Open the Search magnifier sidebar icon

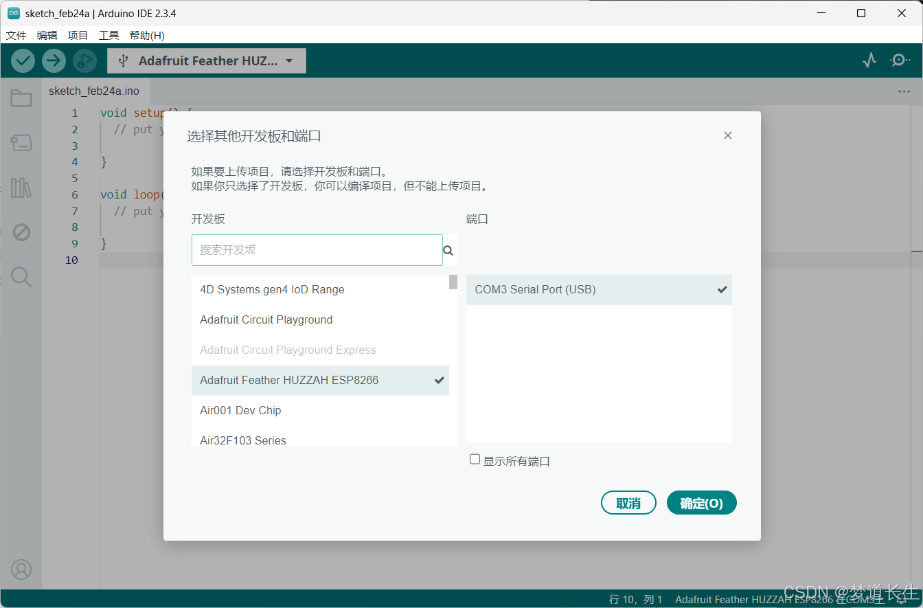pyautogui.click(x=21, y=276)
